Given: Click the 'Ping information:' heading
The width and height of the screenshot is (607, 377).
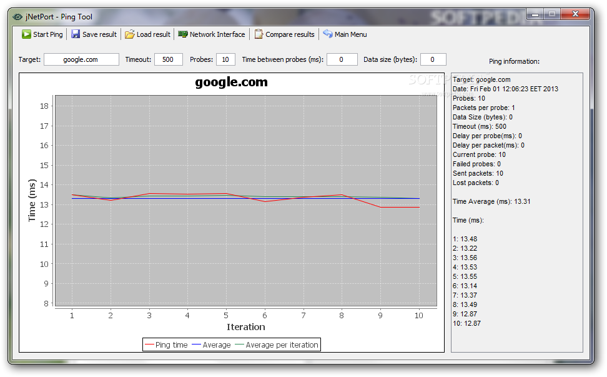Looking at the screenshot, I should click(x=514, y=61).
